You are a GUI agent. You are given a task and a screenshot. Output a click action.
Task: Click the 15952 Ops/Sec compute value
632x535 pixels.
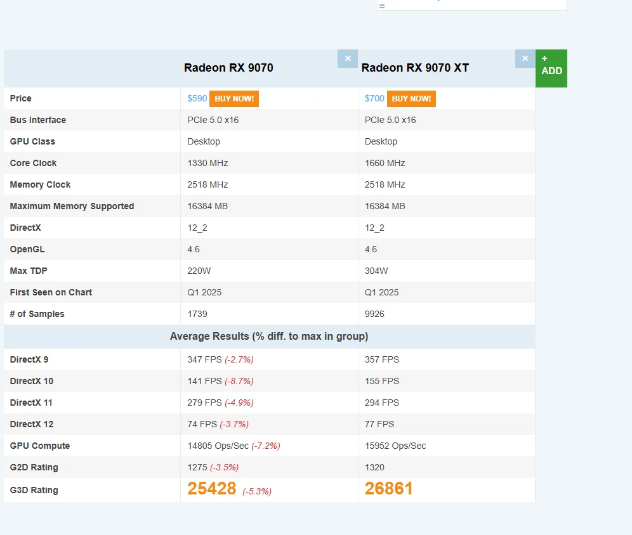[x=395, y=446]
